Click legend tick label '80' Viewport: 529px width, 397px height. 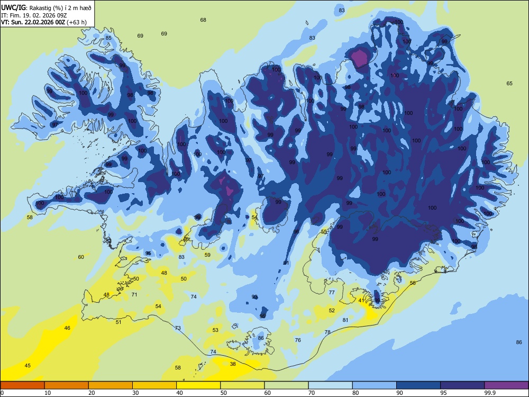tap(355, 393)
